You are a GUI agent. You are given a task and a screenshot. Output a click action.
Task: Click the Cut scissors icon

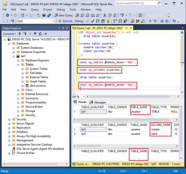pos(105,15)
